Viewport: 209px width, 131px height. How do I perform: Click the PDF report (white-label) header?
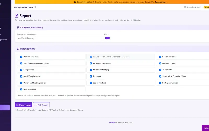coord(31,28)
